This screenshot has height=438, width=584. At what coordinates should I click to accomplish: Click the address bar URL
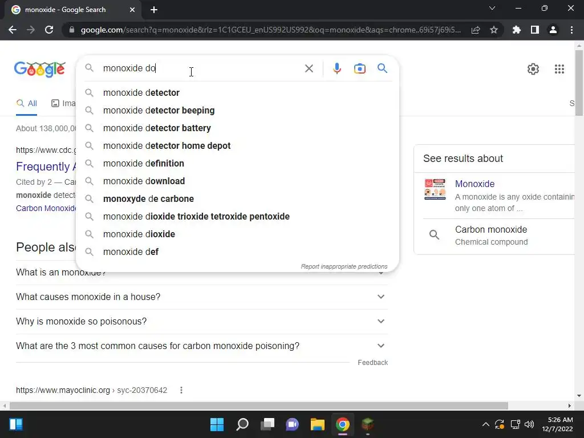pos(271,30)
